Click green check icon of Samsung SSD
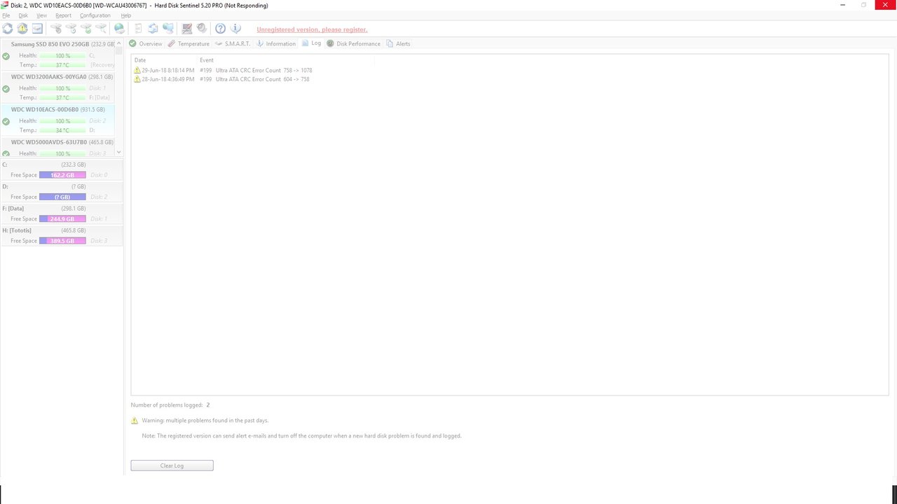 click(6, 57)
